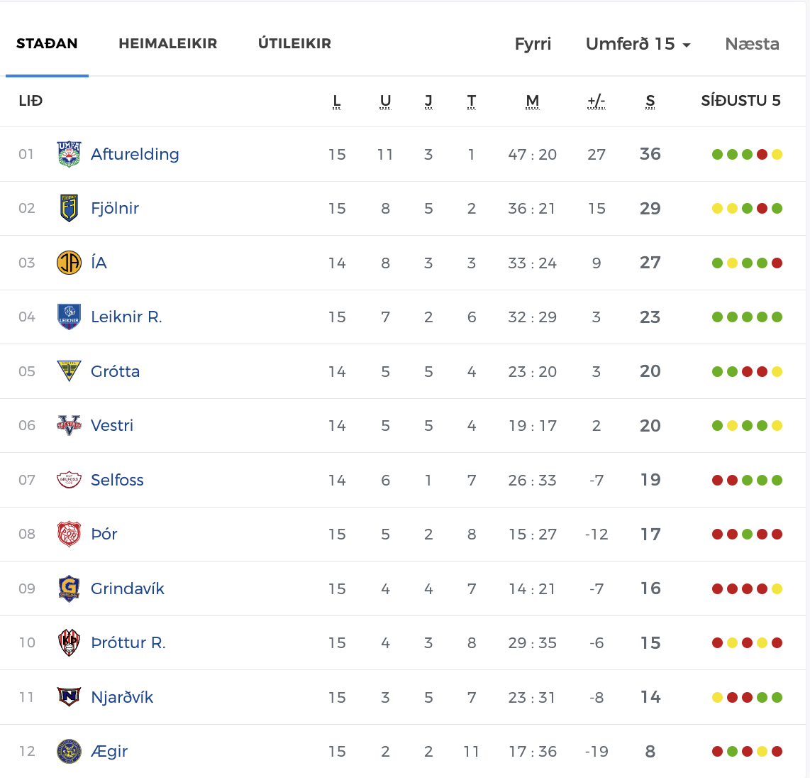Click the Leiknir R. shield logo
The height and width of the screenshot is (778, 810).
[x=69, y=317]
